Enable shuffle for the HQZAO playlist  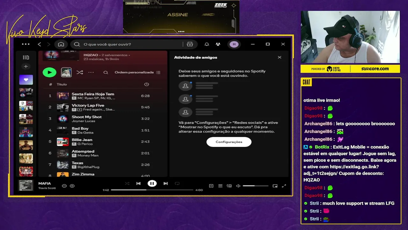coord(80,73)
